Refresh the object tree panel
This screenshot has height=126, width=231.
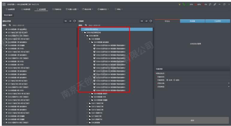(151, 21)
